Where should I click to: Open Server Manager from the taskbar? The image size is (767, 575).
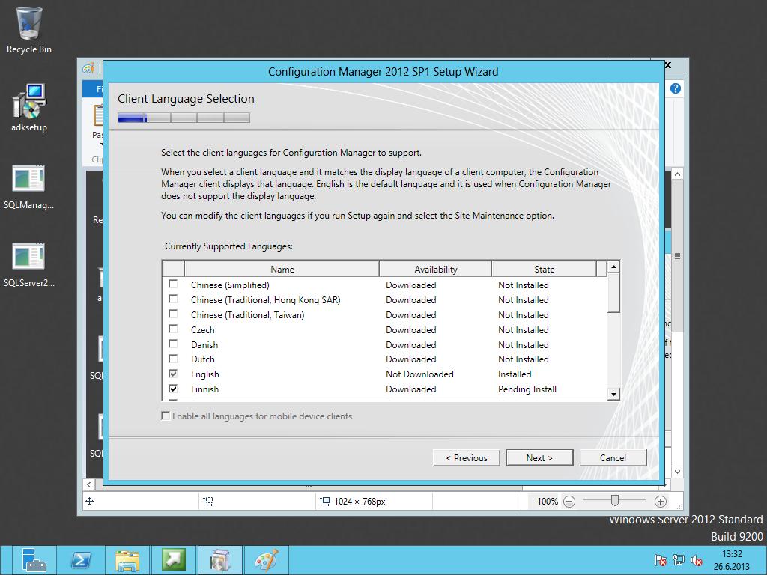coord(33,560)
